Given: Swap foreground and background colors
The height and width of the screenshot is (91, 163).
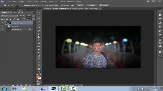Looking at the screenshot, I should pyautogui.click(x=40, y=74).
